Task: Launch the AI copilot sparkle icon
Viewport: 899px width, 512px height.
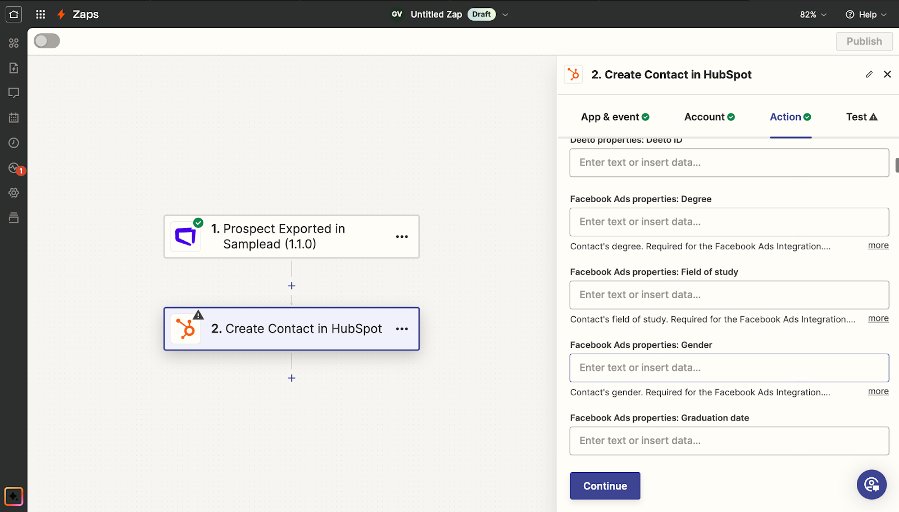Action: (x=13, y=496)
